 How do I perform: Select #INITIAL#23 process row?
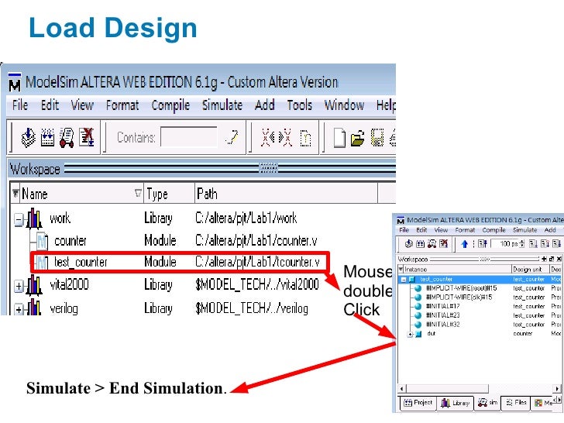coord(480,315)
